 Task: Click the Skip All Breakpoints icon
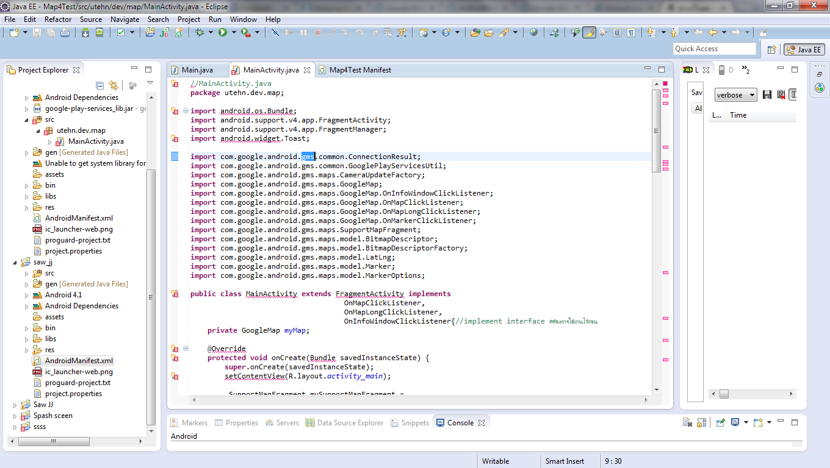[275, 32]
